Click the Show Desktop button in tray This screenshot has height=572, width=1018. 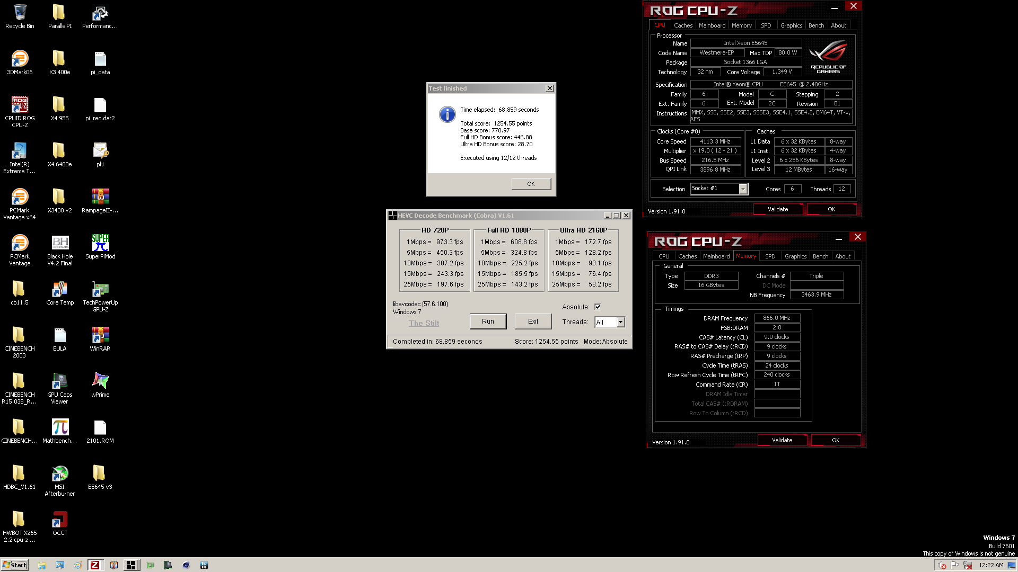pyautogui.click(x=1012, y=565)
